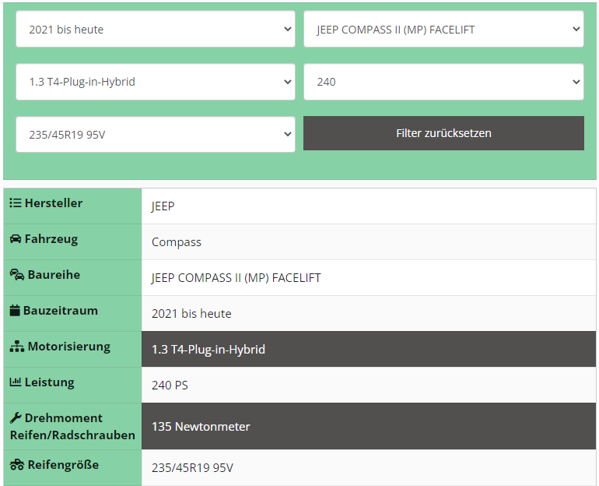Expand the 1.3 T4-Plug-in-Hybrid engine dropdown

(x=156, y=82)
